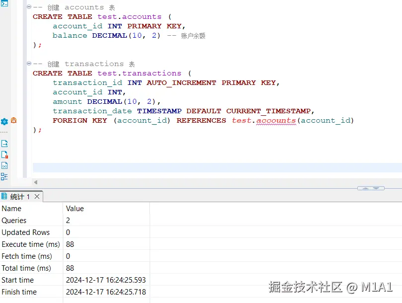Maximize results panel with up arrow on divider

click(x=365, y=188)
